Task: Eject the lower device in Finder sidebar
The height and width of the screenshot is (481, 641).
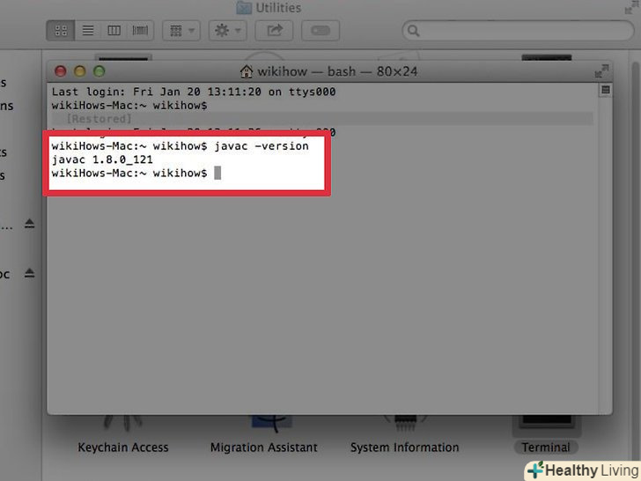Action: [29, 272]
